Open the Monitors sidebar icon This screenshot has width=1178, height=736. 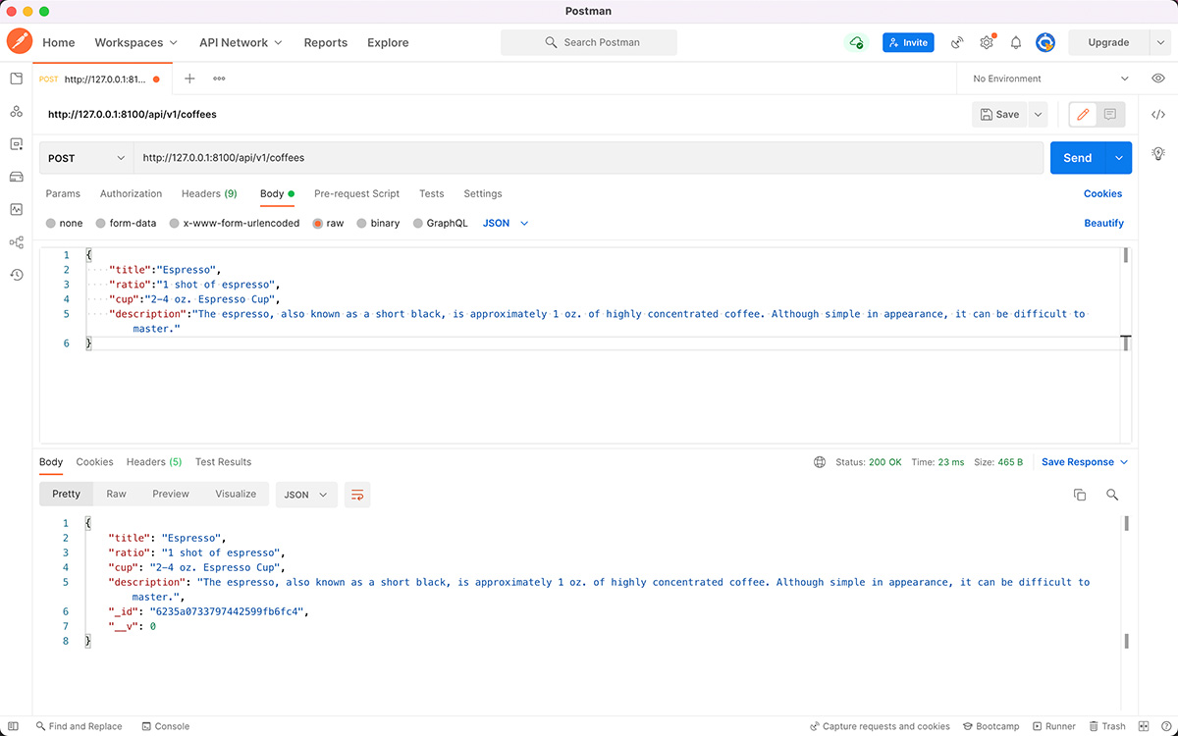(16, 209)
